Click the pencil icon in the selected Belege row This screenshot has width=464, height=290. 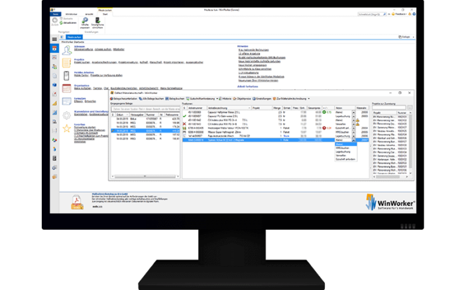[x=113, y=130]
